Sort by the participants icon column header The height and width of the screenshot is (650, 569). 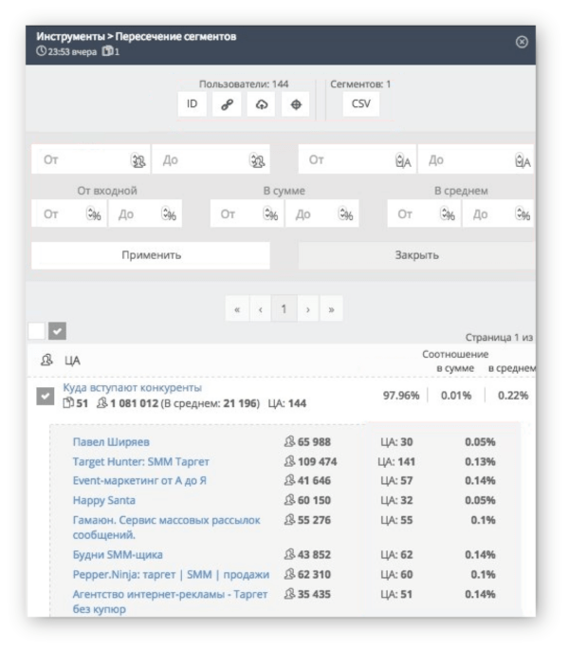coord(46,360)
